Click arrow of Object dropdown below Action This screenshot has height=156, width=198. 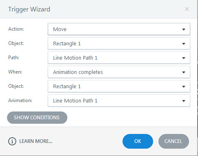pyautogui.click(x=184, y=44)
